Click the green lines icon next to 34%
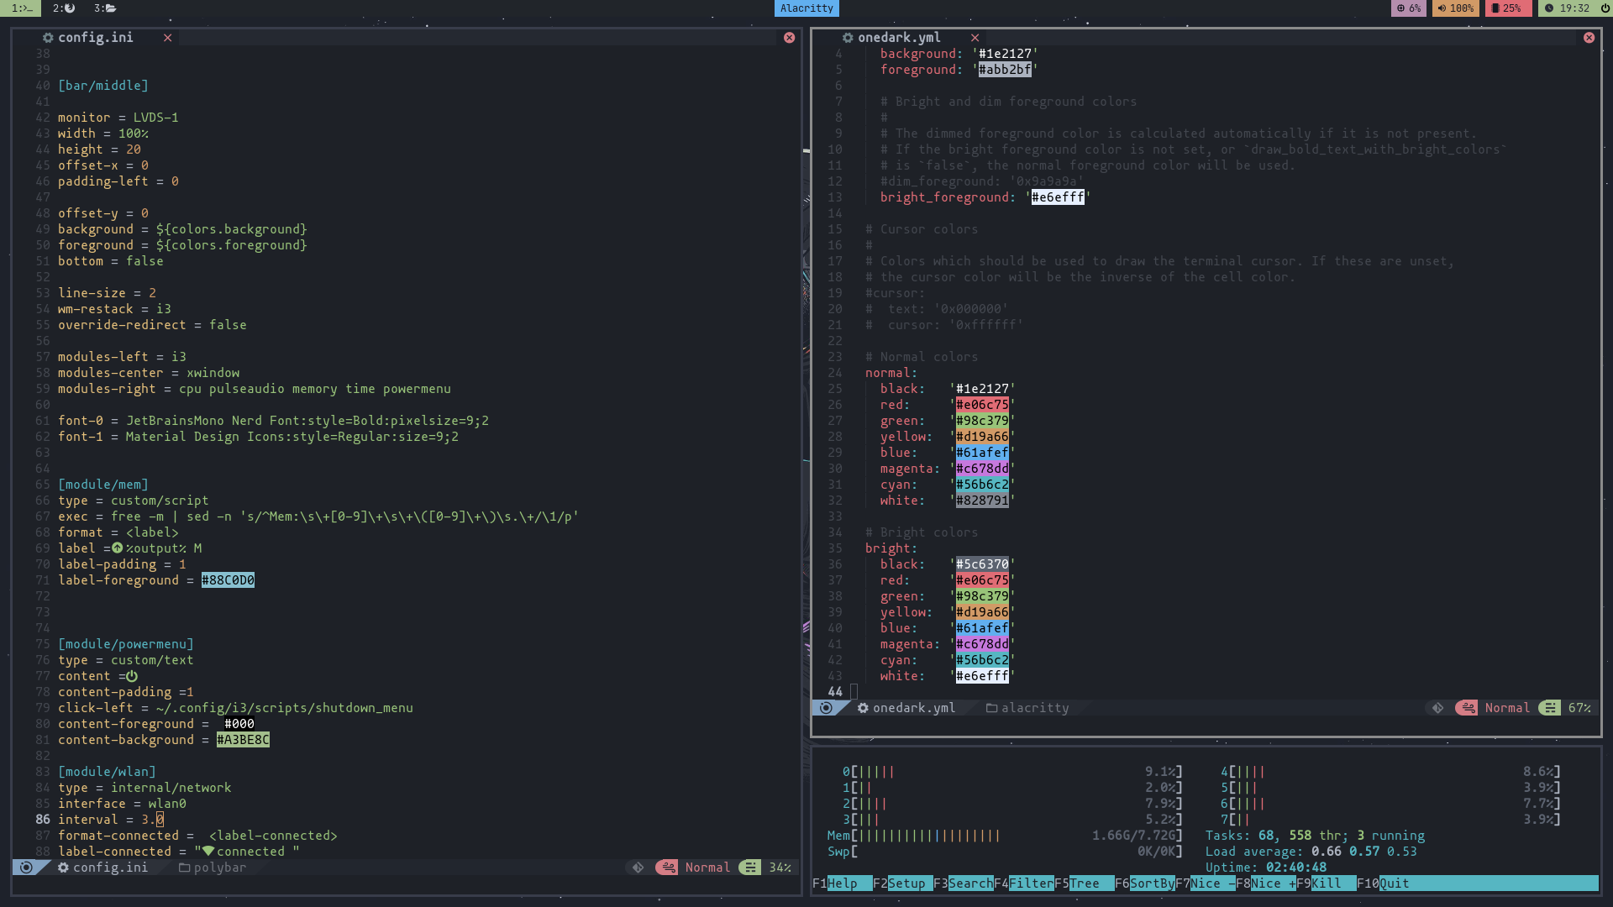 pyautogui.click(x=749, y=868)
